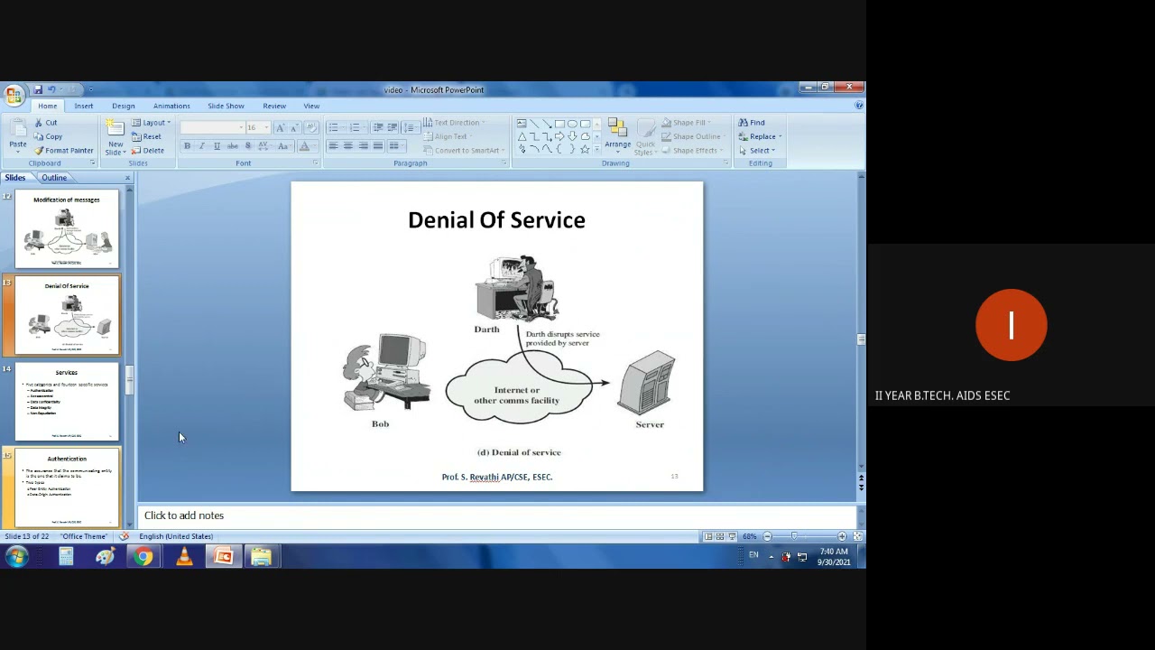Open VLC from the taskbar
The width and height of the screenshot is (1155, 650).
pos(184,557)
